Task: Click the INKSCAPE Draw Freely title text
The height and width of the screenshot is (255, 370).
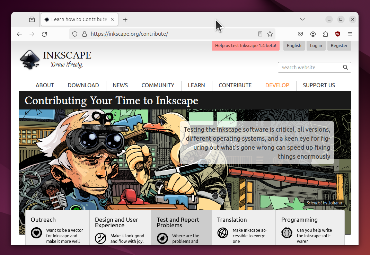Action: coord(67,59)
